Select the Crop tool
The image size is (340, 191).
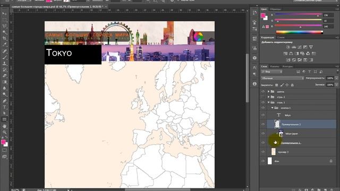(4, 39)
